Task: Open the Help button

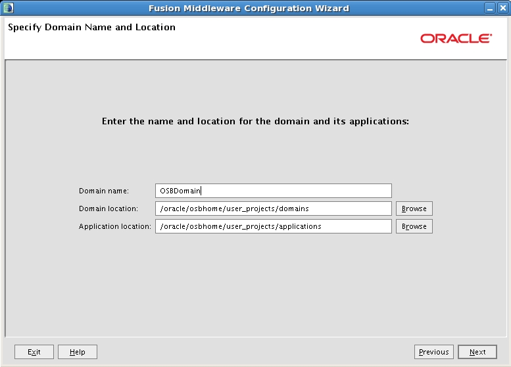Action: click(78, 352)
